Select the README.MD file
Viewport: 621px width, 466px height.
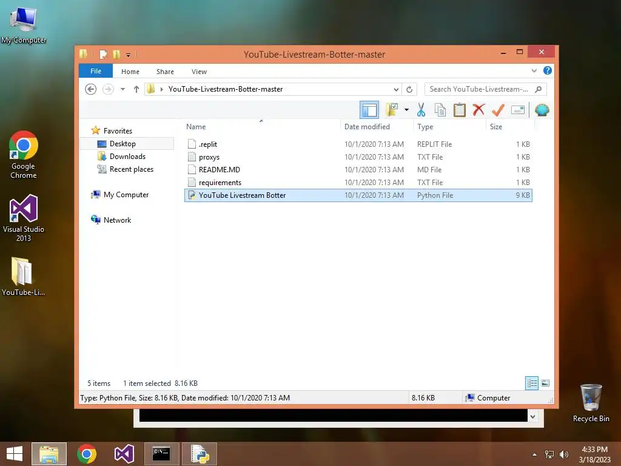pos(358,170)
